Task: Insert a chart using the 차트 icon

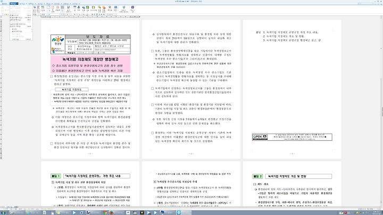Action: click(x=79, y=9)
